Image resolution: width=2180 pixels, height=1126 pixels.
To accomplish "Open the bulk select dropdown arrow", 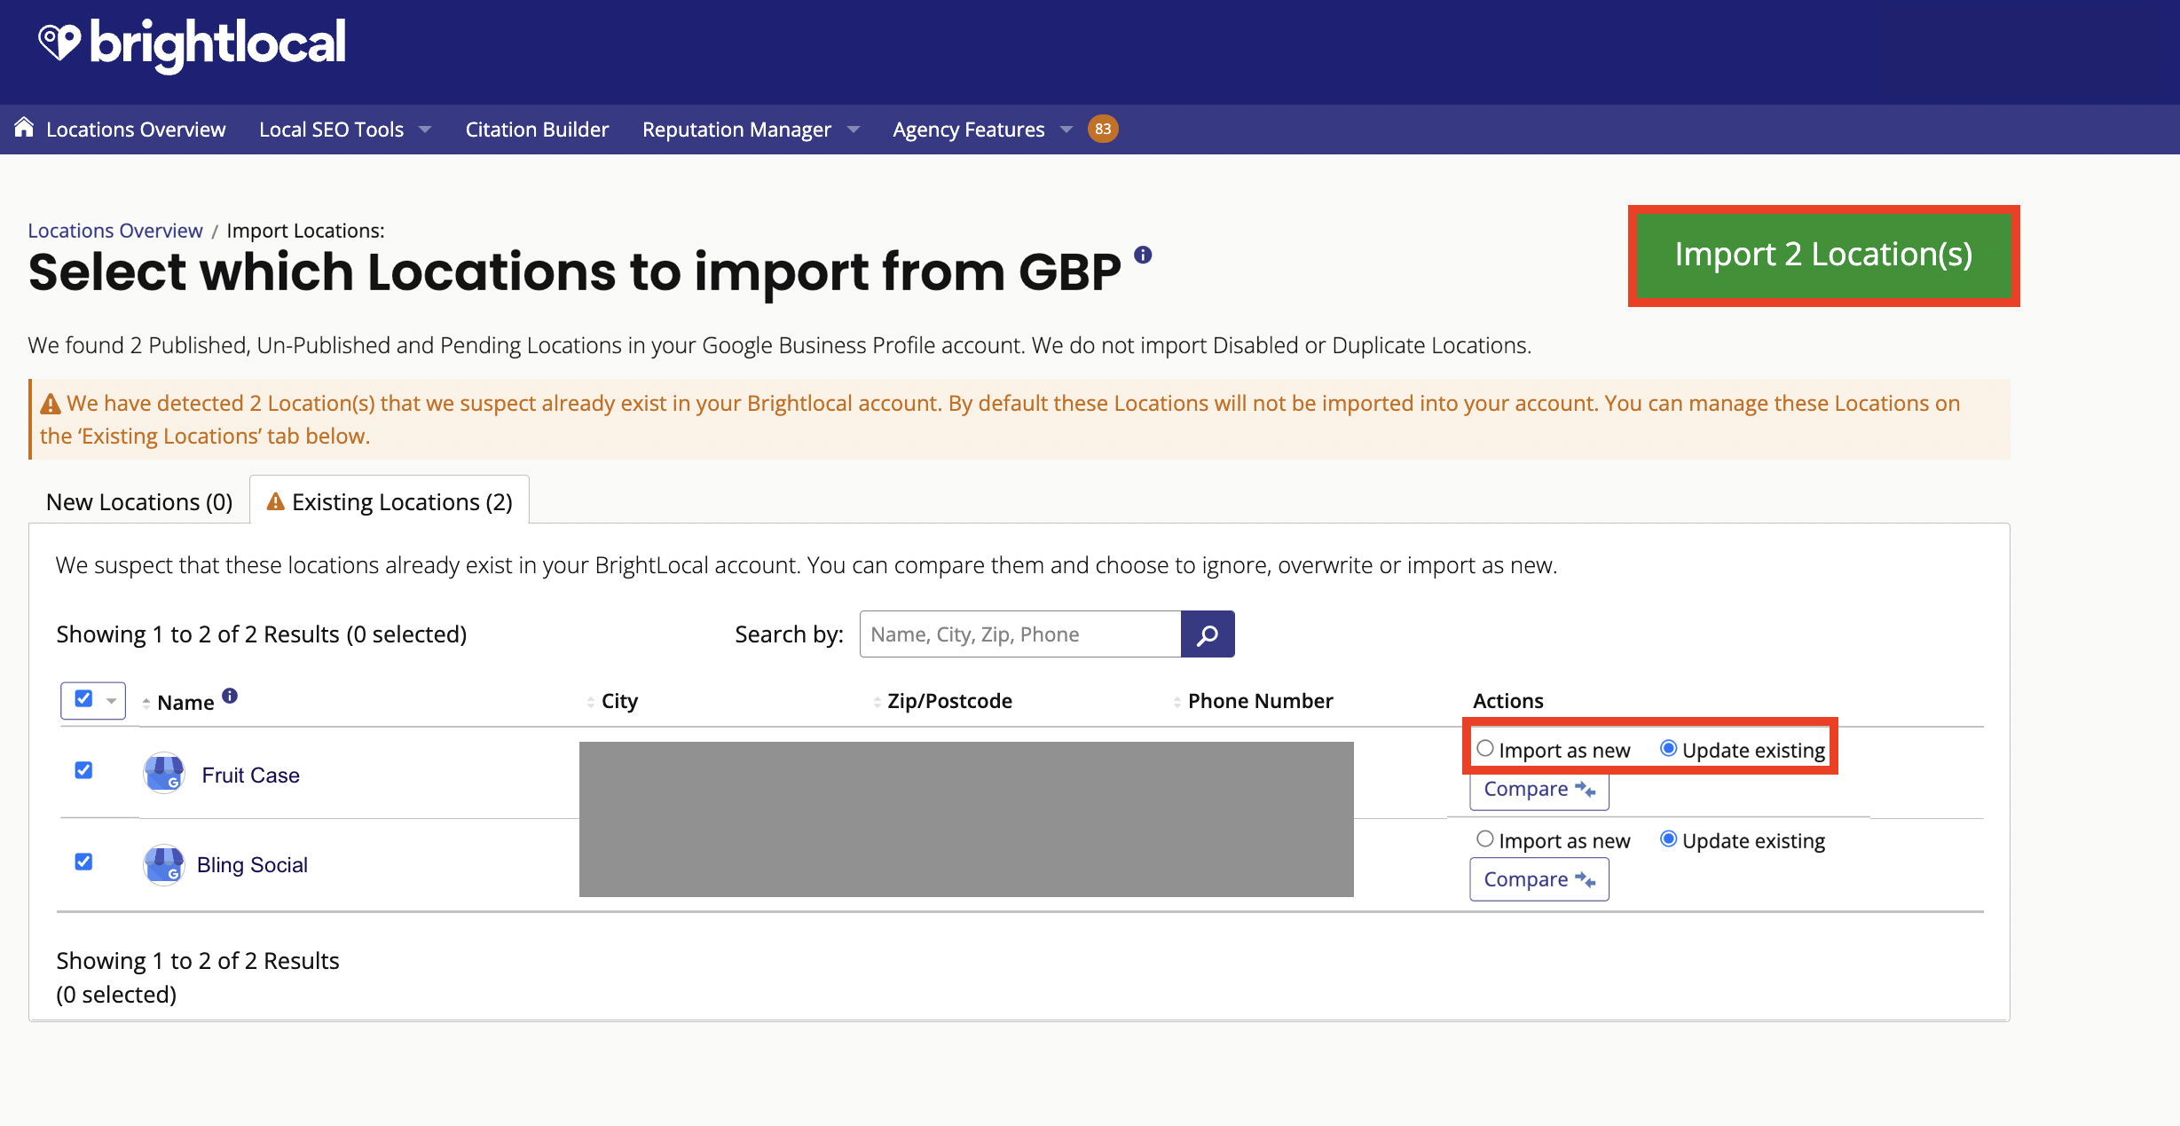I will point(112,701).
